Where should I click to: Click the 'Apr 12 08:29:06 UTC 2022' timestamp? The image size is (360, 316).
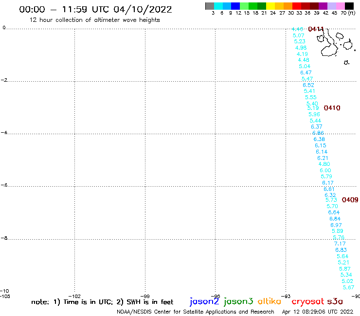pos(318,312)
